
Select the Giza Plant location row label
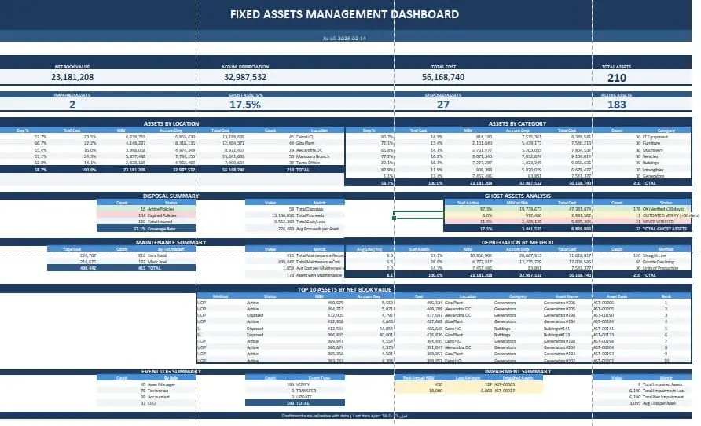click(305, 143)
